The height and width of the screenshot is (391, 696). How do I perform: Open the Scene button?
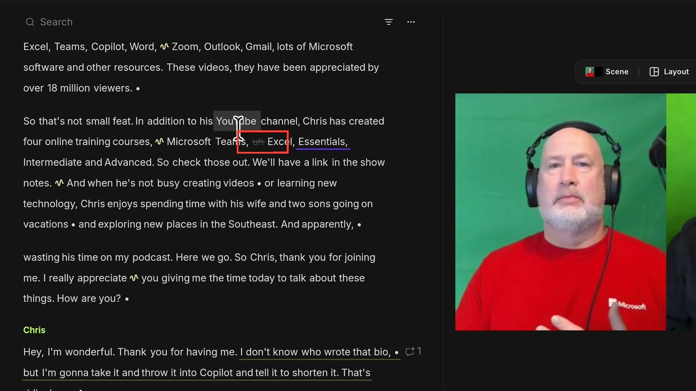tap(607, 72)
